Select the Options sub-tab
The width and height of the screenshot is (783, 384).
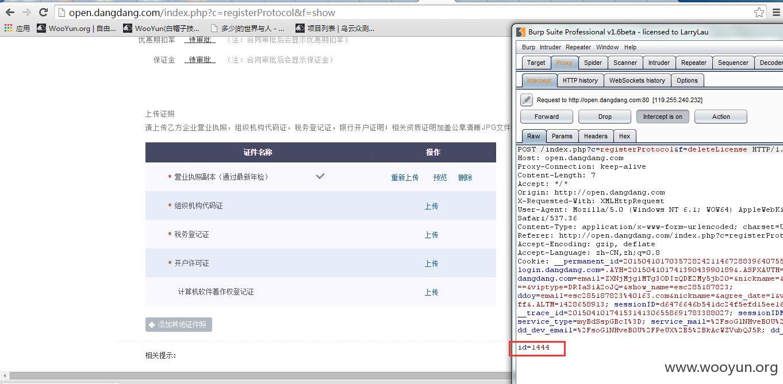point(687,81)
